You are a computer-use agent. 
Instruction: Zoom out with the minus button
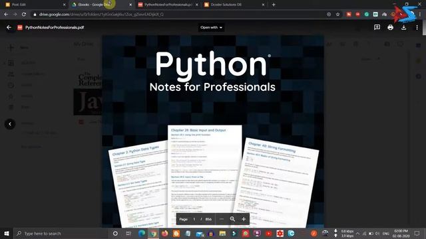[222, 219]
